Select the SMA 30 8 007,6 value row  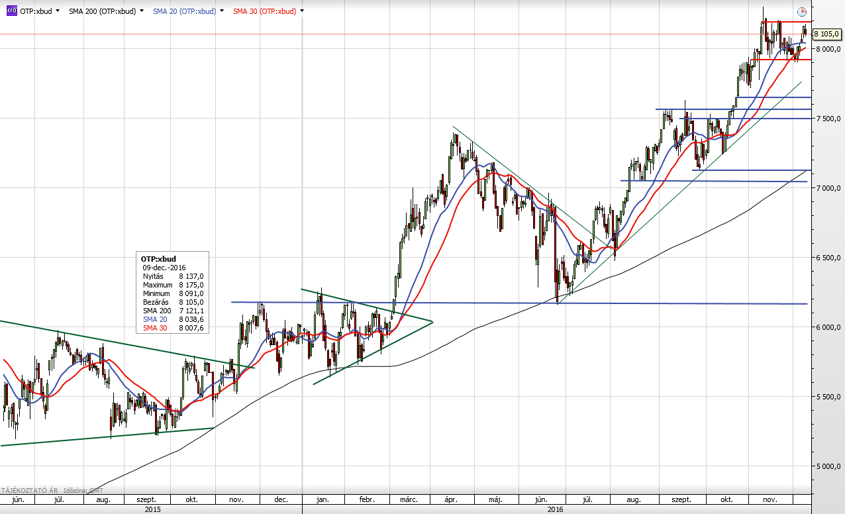pyautogui.click(x=173, y=328)
